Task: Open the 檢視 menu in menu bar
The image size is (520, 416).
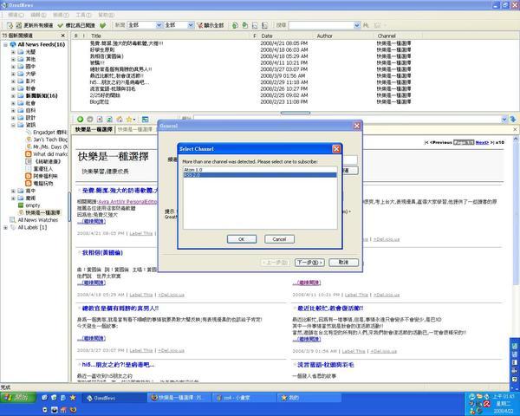Action: pos(61,15)
